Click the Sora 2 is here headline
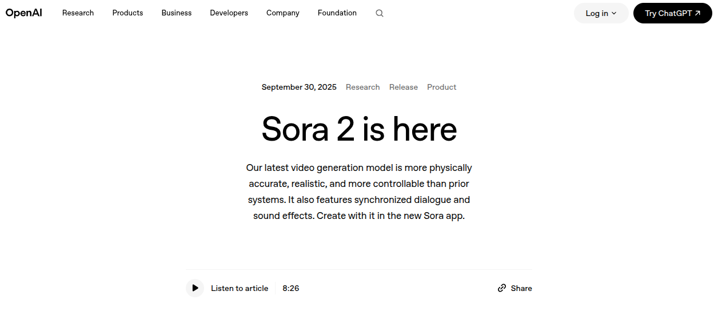This screenshot has height=315, width=718. point(359,129)
